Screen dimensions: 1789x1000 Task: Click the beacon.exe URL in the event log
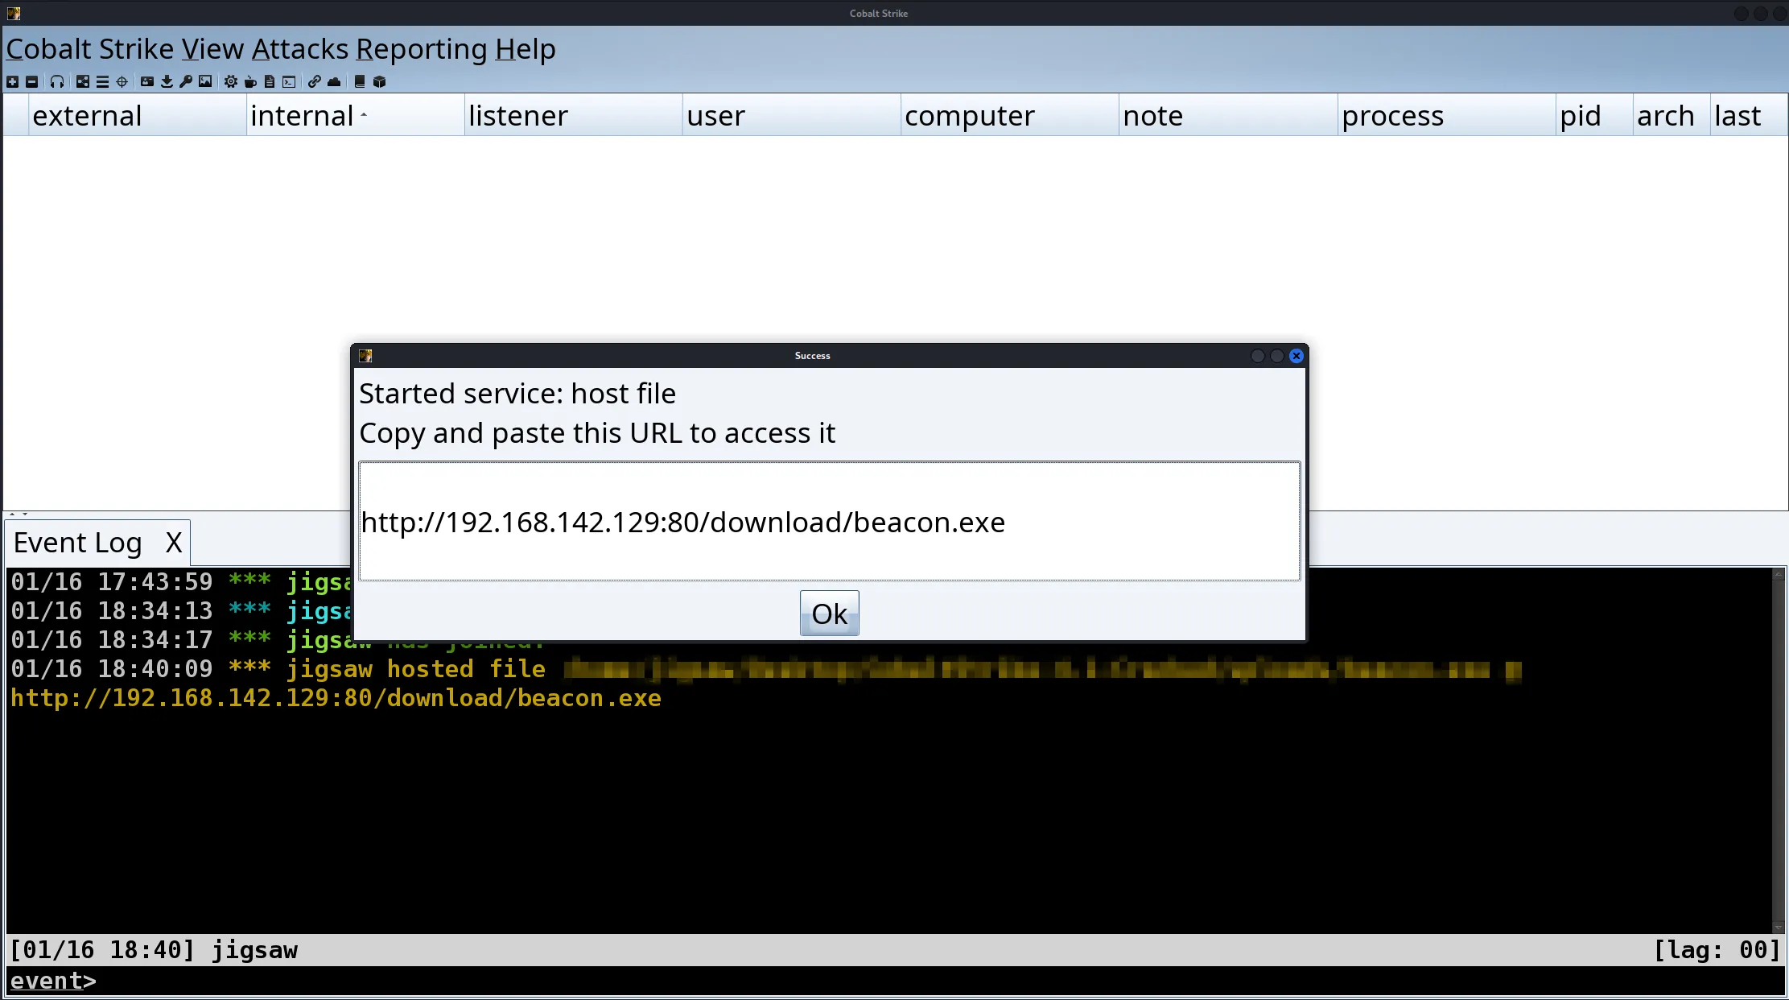tap(336, 698)
